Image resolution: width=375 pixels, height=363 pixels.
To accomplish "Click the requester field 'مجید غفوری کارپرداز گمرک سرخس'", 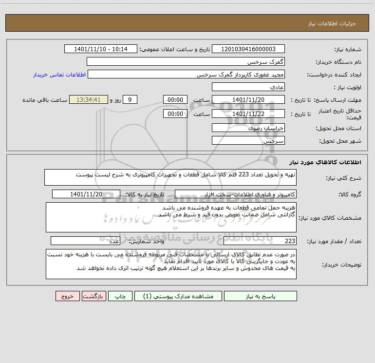I will (187, 75).
